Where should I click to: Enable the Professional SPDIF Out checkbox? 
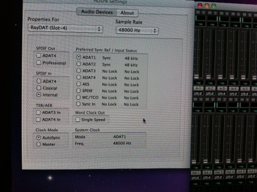coord(39,63)
